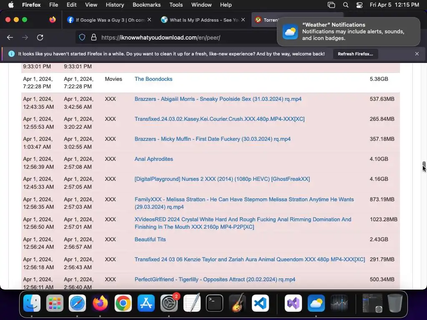This screenshot has width=427, height=320.
Task: Open the Transfixed Kasey Kei Courier Crush link
Action: pyautogui.click(x=219, y=119)
